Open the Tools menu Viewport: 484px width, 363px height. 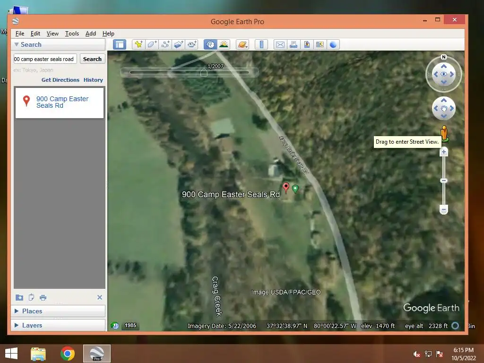point(72,34)
